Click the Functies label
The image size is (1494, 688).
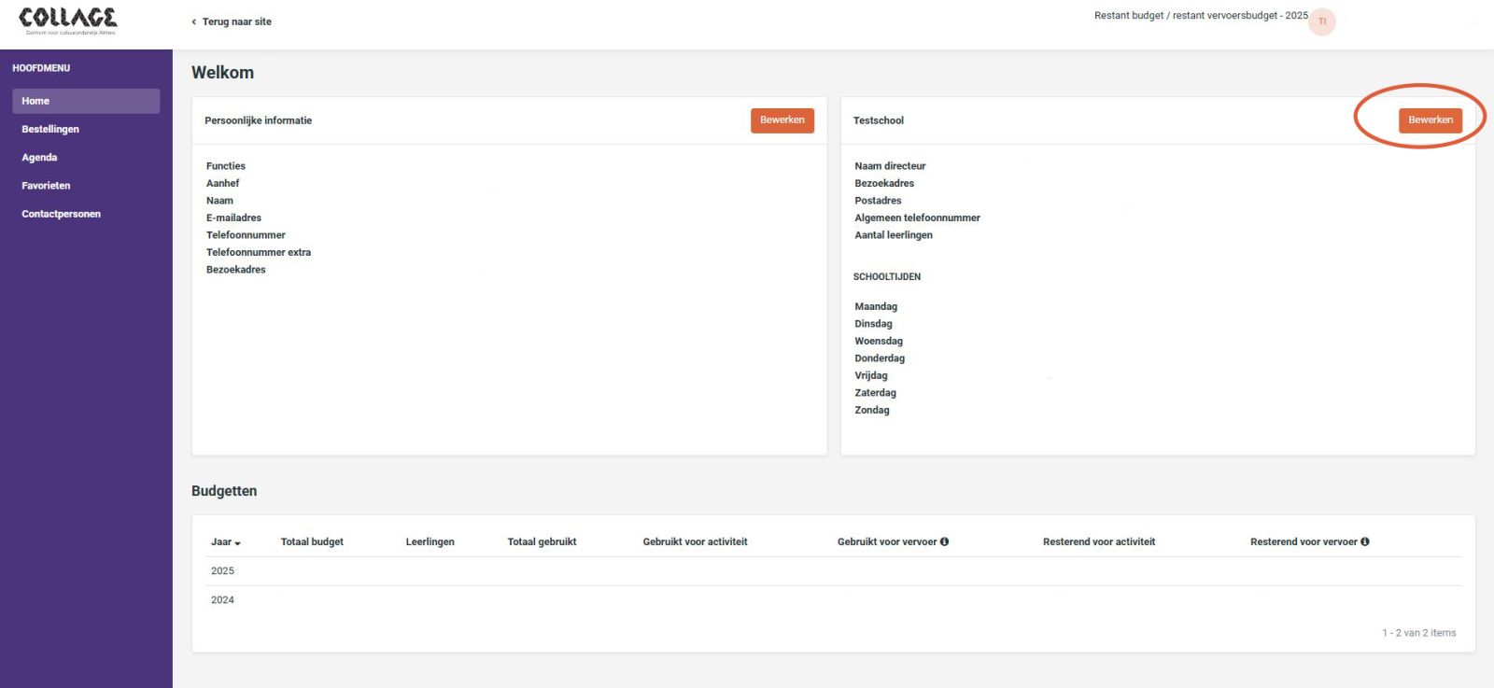226,166
